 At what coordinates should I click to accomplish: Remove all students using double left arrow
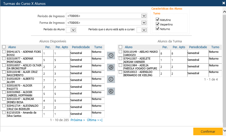pyautogui.click(x=111, y=91)
